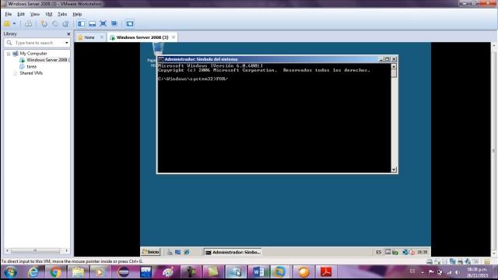
Task: Open the Edit menu
Action: tap(21, 14)
